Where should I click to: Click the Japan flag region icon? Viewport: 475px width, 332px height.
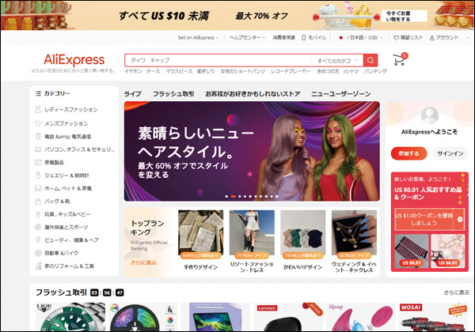point(340,38)
